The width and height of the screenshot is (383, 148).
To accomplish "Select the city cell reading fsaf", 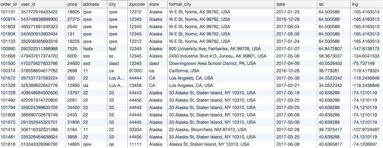I will point(117,49).
